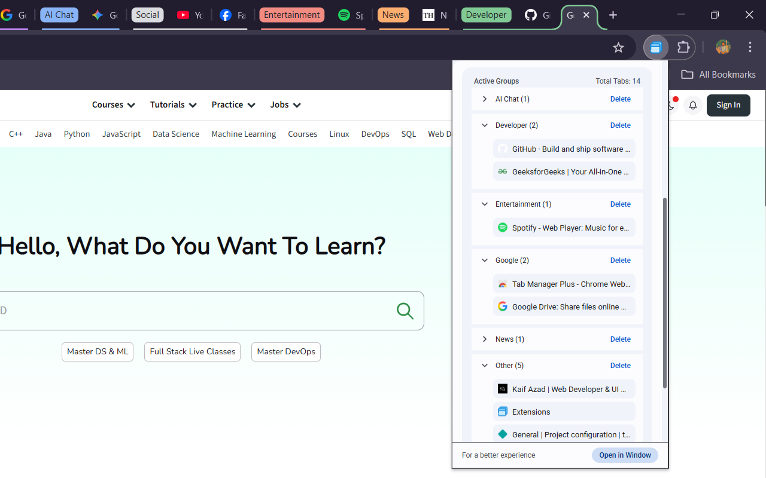Click the Tab Manager extension icon in toolbar
Image resolution: width=766 pixels, height=478 pixels.
(x=656, y=48)
